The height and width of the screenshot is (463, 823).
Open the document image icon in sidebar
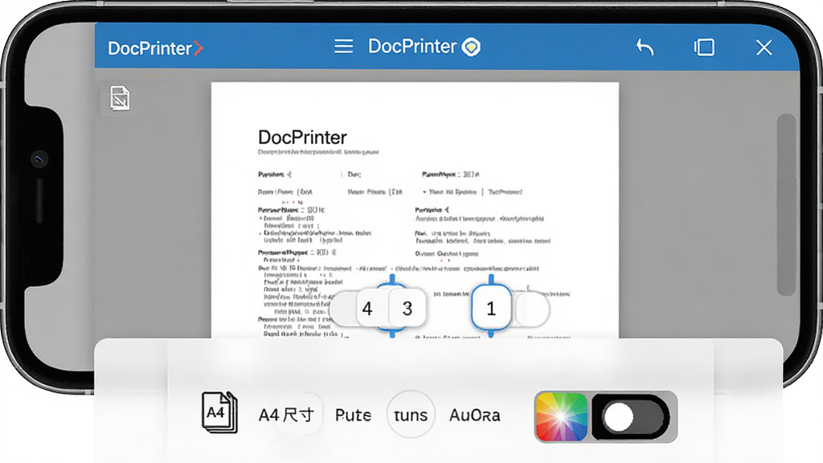pyautogui.click(x=120, y=98)
